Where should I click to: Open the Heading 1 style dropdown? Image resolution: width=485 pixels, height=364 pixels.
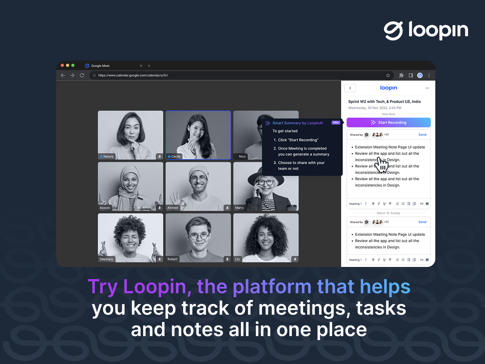pos(357,203)
